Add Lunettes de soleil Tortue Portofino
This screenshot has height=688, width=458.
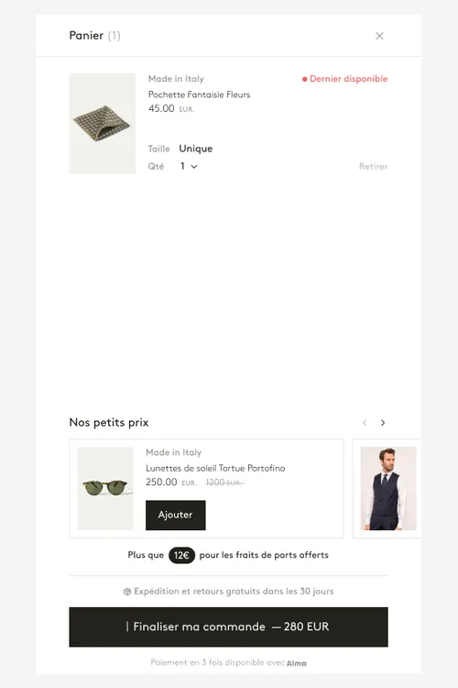(175, 515)
